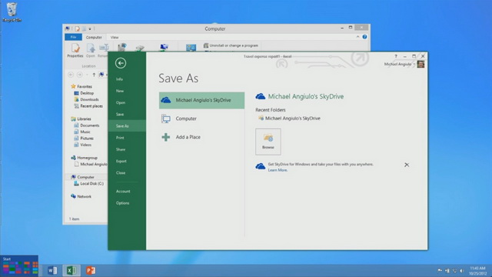492x277 pixels.
Task: Select Downloads under Favorites
Action: 86,99
